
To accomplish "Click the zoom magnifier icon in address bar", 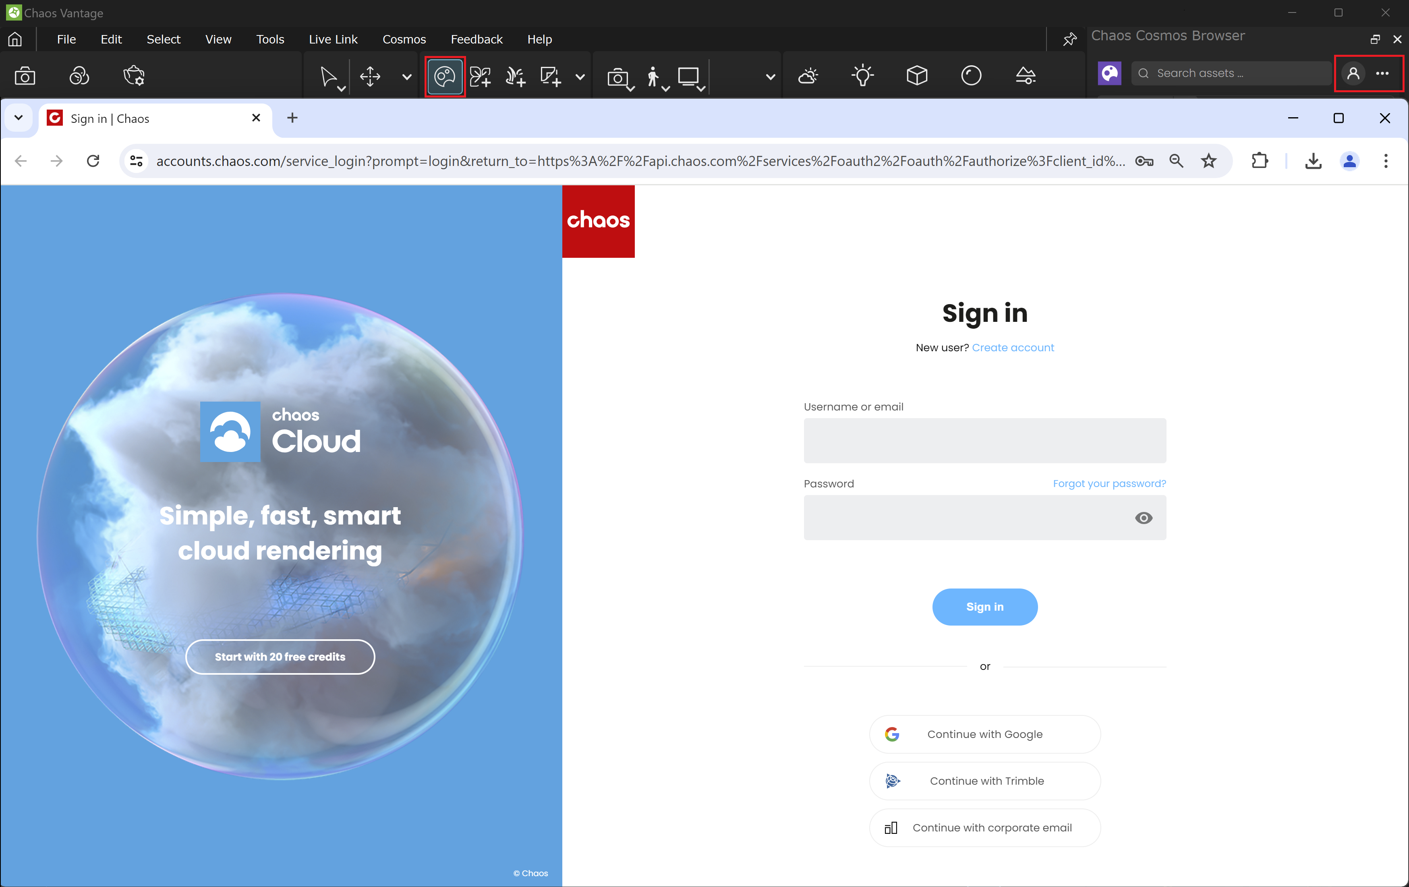I will (x=1176, y=161).
